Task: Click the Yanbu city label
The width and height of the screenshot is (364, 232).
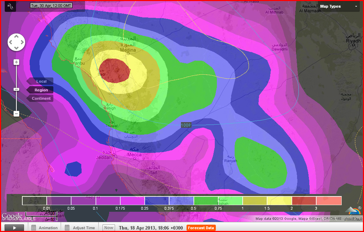Action: (78, 63)
